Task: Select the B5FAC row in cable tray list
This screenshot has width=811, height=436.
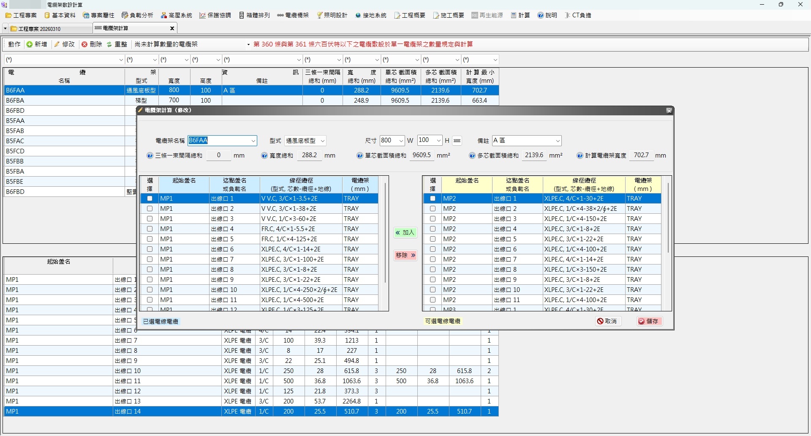Action: [x=63, y=141]
